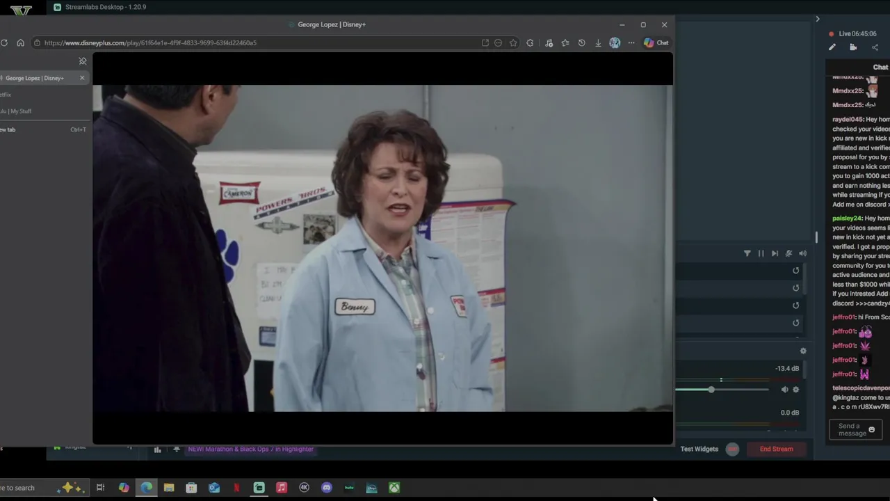Click the address bar ellipsis circle icon
Image resolution: width=890 pixels, height=501 pixels.
[498, 42]
